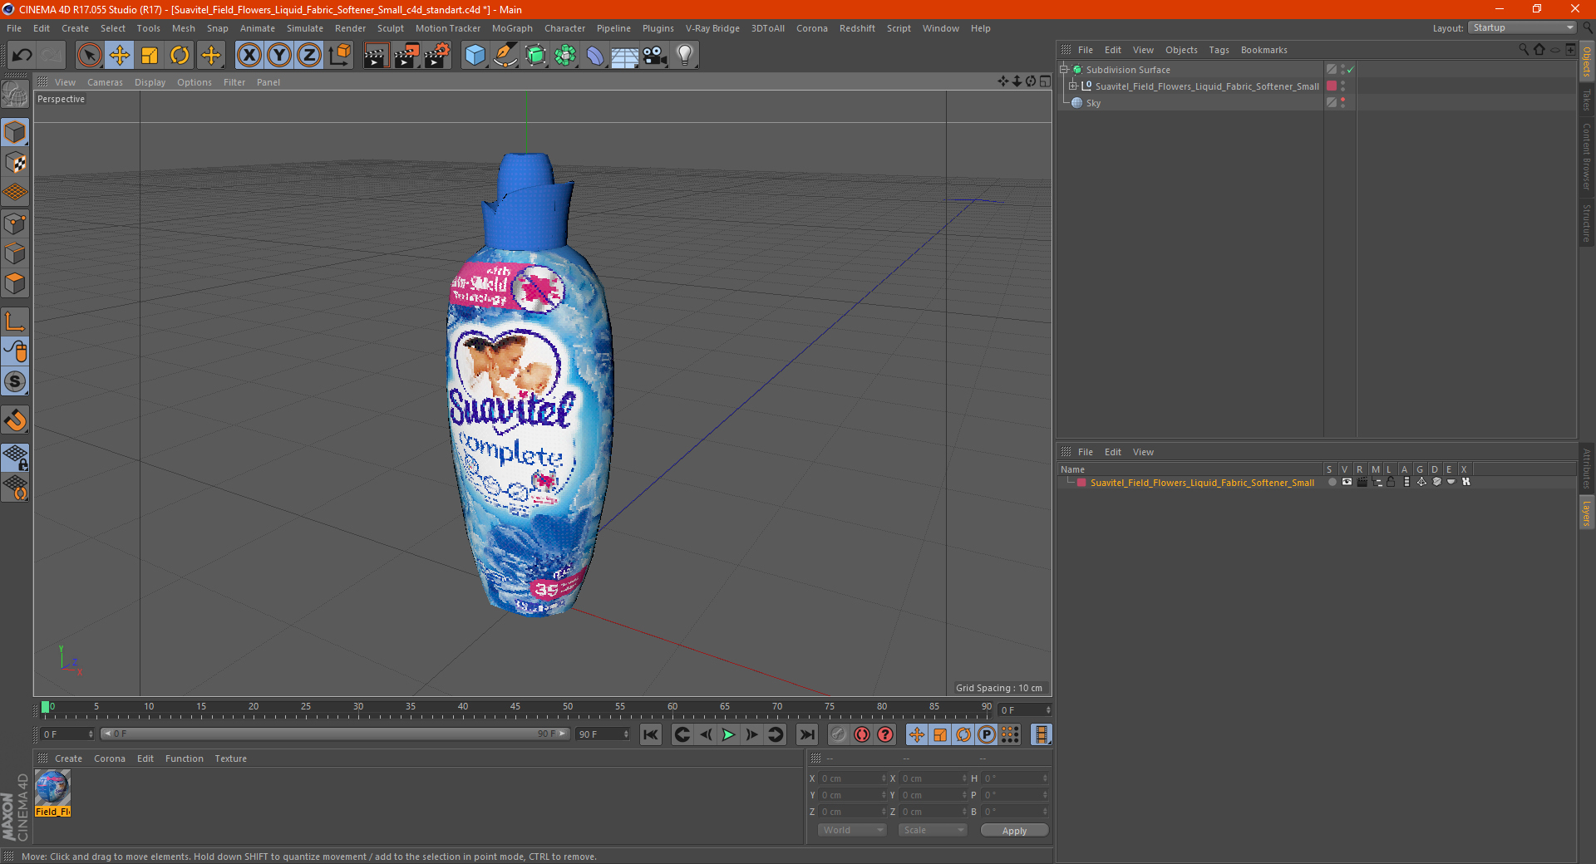Toggle layer Lock icon
This screenshot has width=1596, height=864.
tap(1391, 483)
